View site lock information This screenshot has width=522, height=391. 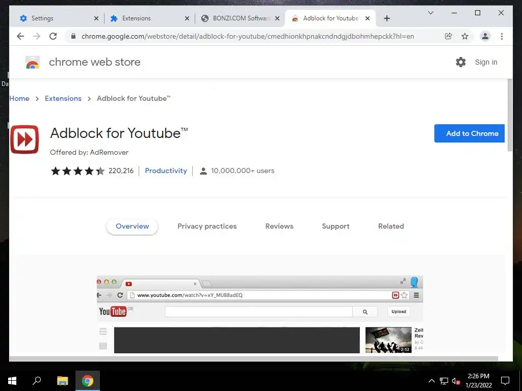tap(73, 36)
